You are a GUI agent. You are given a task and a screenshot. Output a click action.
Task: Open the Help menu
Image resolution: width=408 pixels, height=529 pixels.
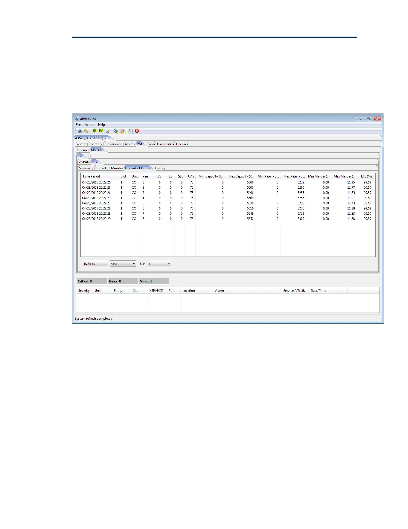pyautogui.click(x=101, y=125)
